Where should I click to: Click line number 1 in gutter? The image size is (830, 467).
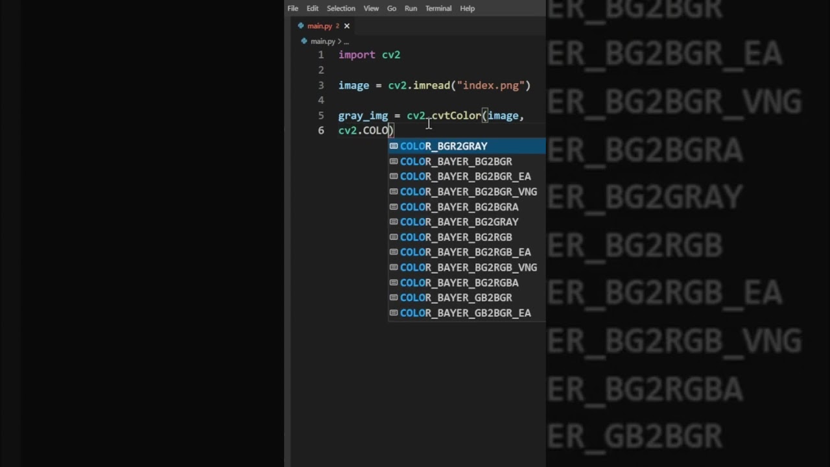coord(321,55)
